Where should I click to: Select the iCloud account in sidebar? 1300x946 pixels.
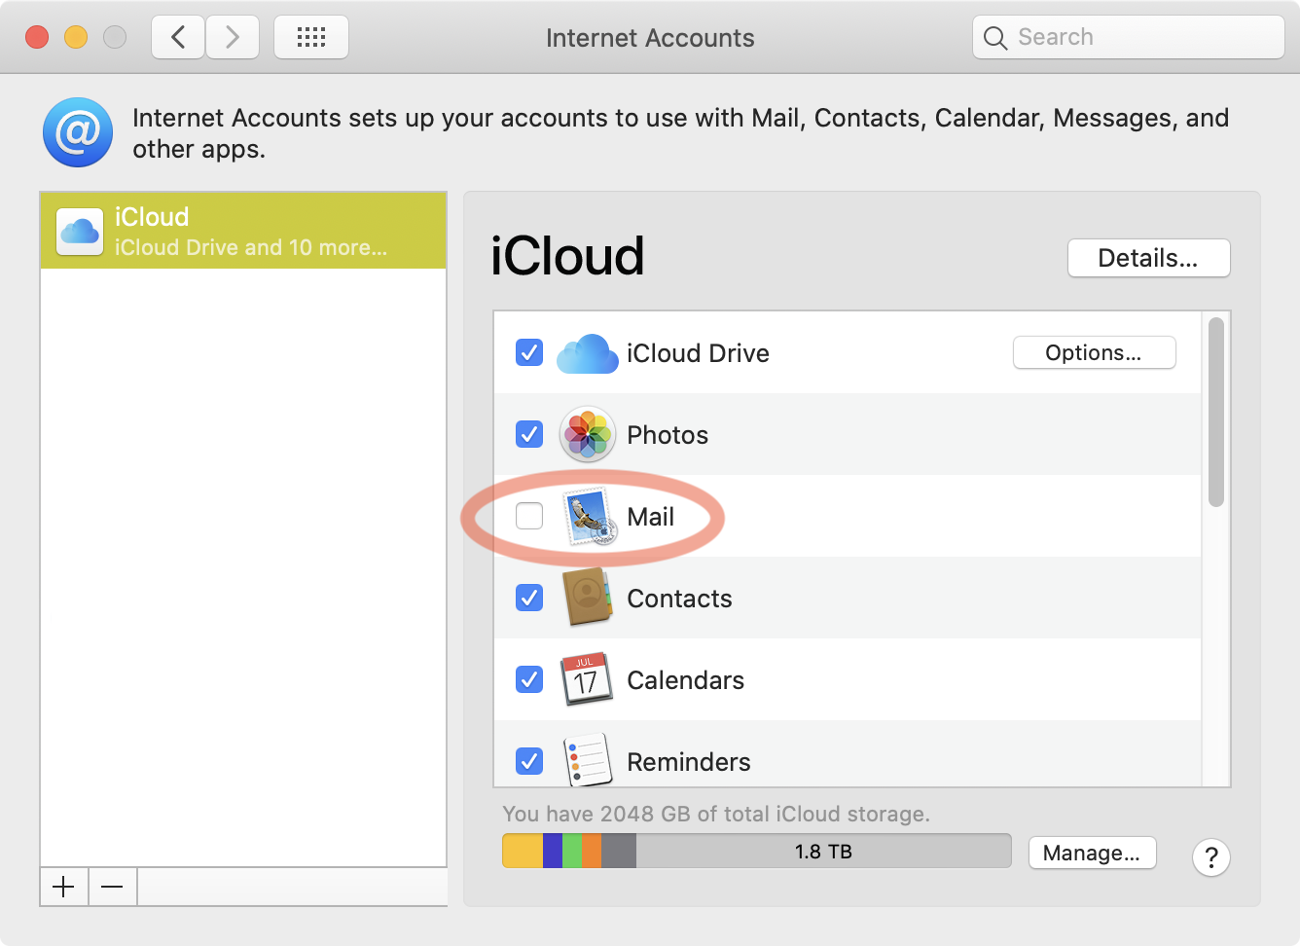point(243,231)
